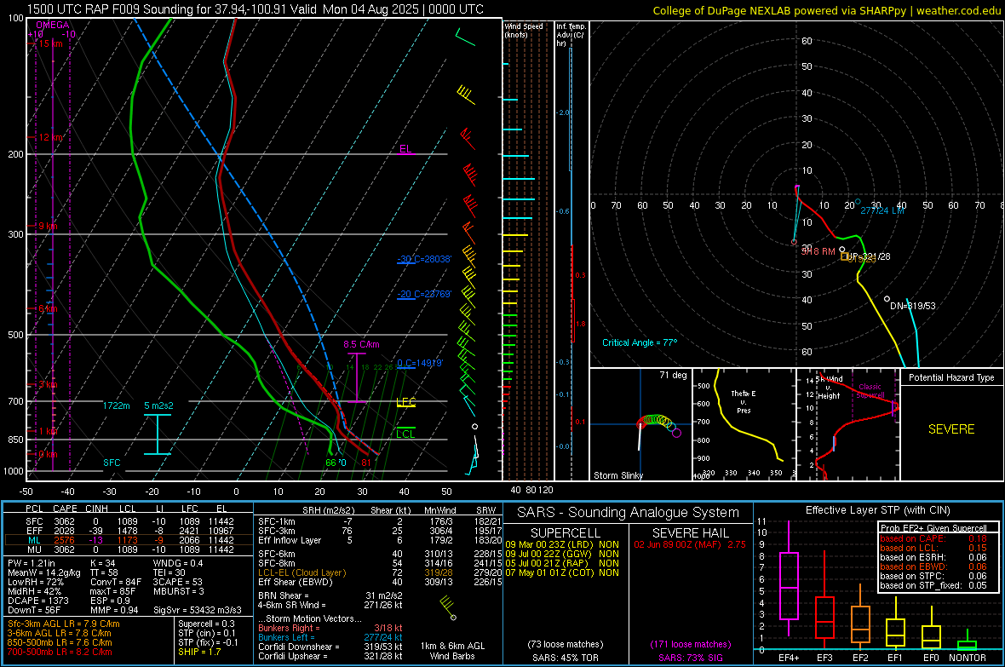Select the surface dewpoint value 66
This screenshot has width=1005, height=667.
point(330,463)
